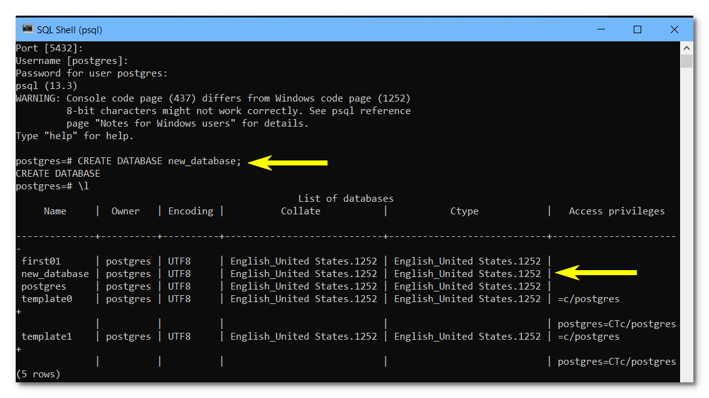Screen dimensions: 709x398
Task: Maximize the SQL Shell window
Action: point(637,29)
